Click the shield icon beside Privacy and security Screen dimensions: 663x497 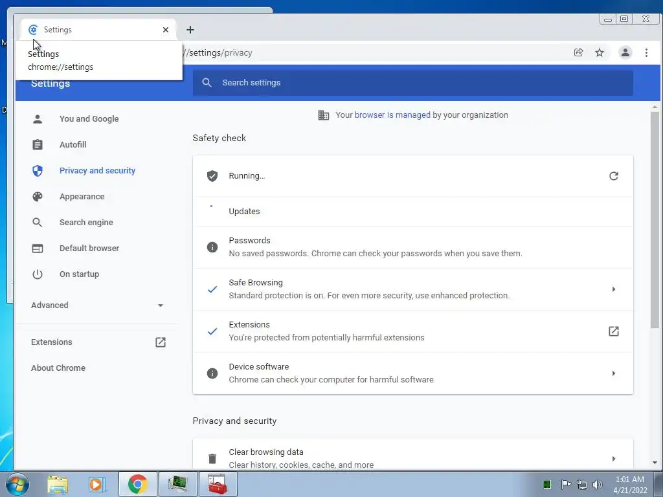[x=38, y=170]
